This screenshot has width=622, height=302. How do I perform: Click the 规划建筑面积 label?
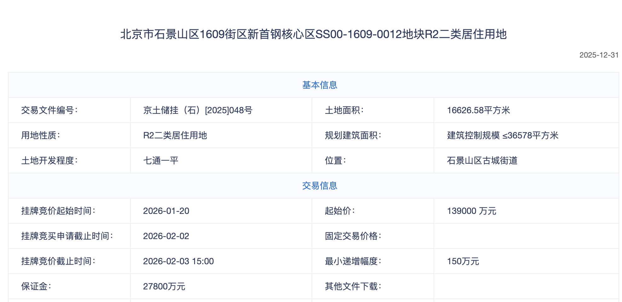click(x=353, y=135)
